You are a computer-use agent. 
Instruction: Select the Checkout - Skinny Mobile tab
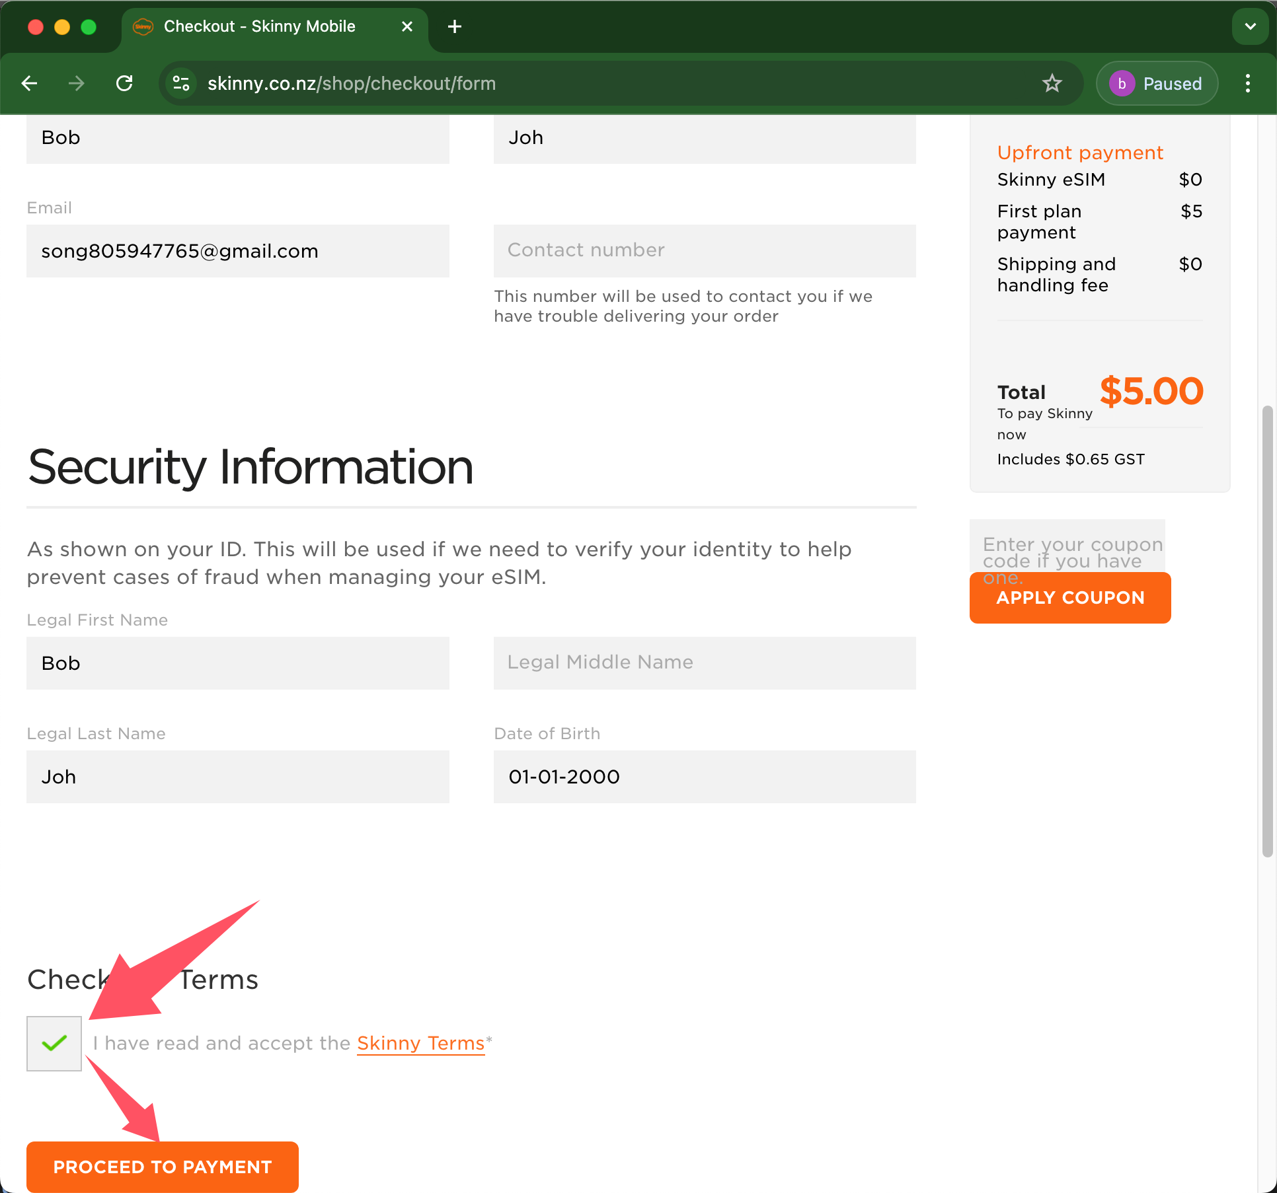[274, 26]
